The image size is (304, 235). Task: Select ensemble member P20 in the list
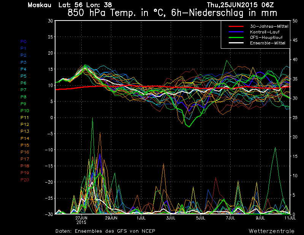[24, 180]
